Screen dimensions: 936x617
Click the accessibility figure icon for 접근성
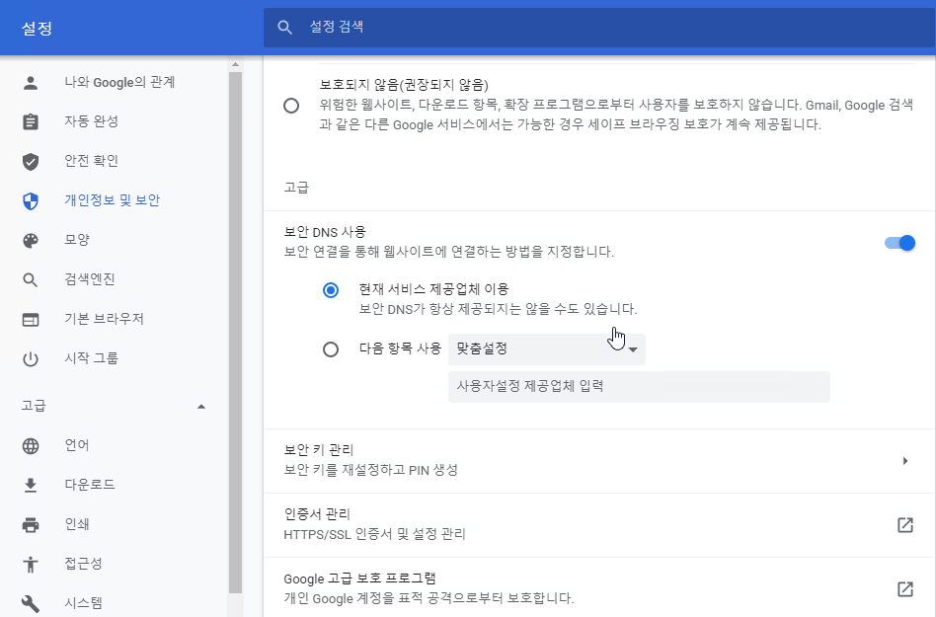point(31,564)
